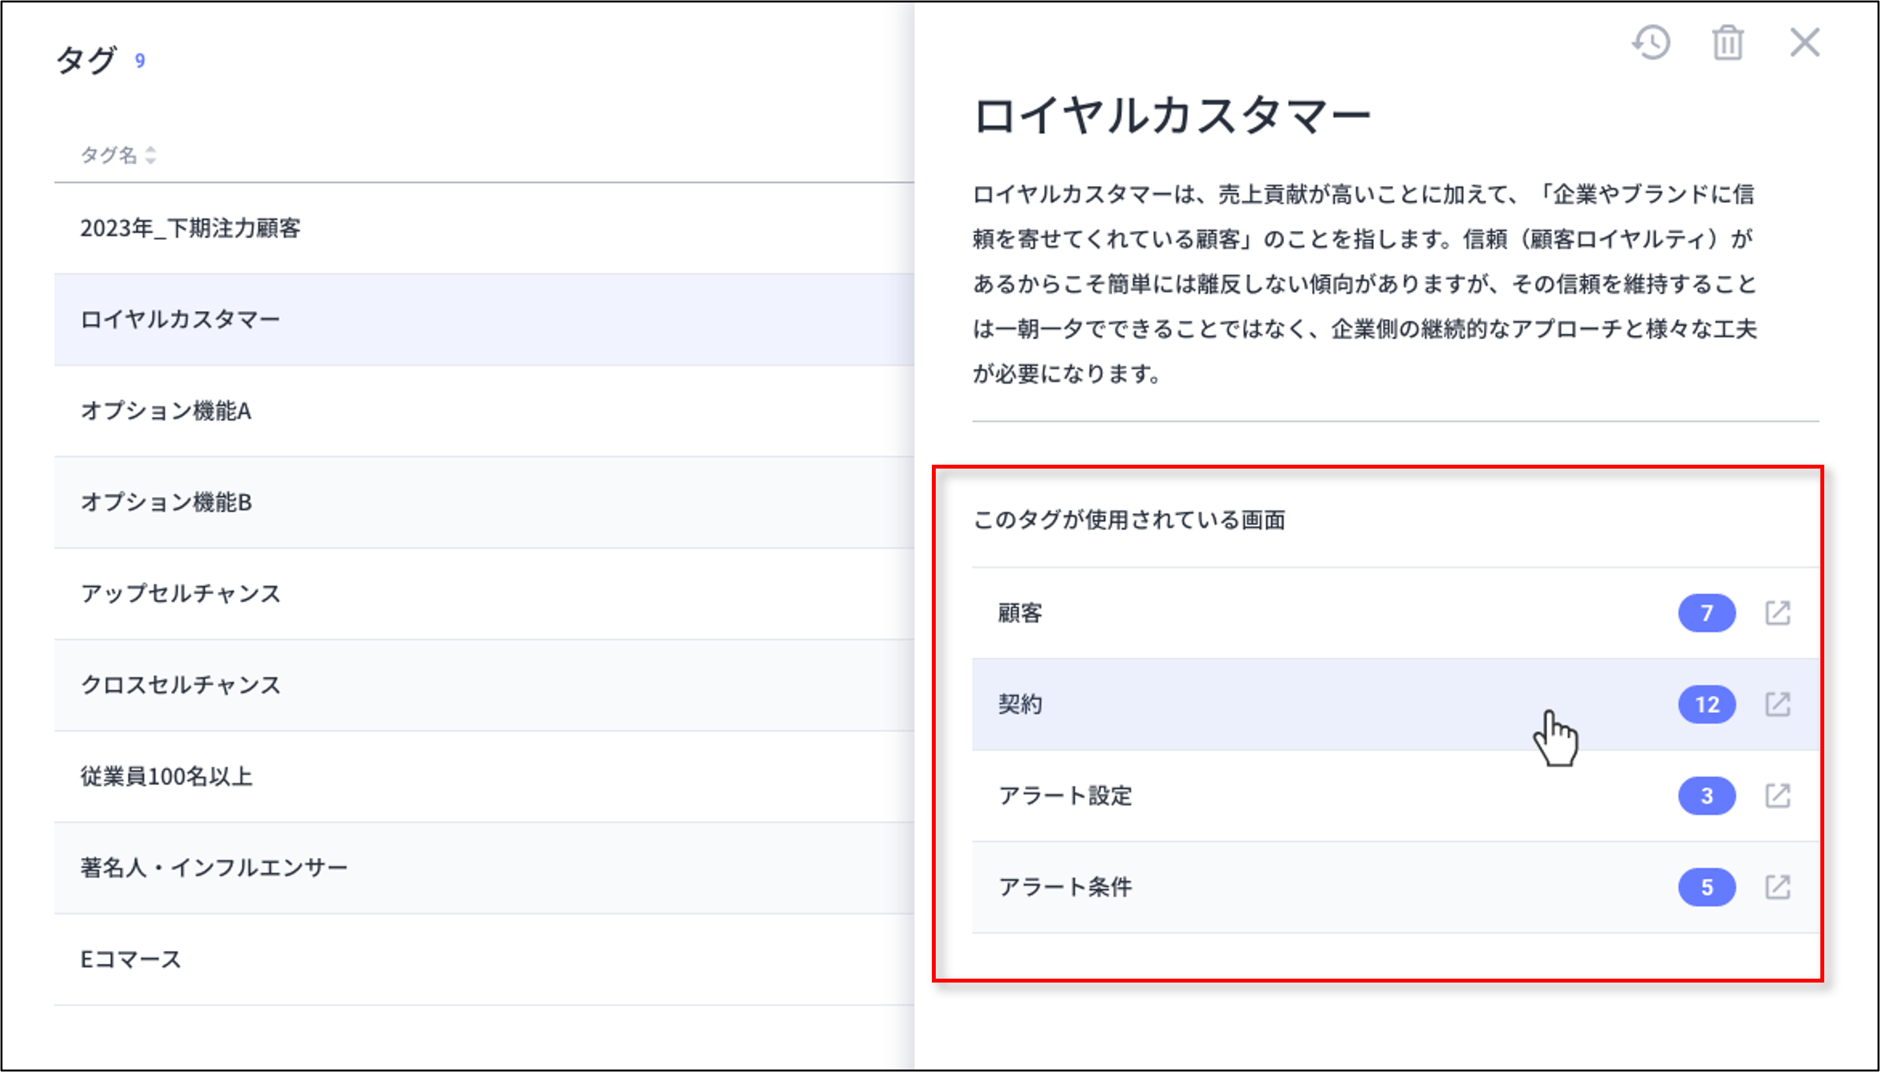Open the tag revision history icon
The image size is (1880, 1072).
click(1650, 43)
